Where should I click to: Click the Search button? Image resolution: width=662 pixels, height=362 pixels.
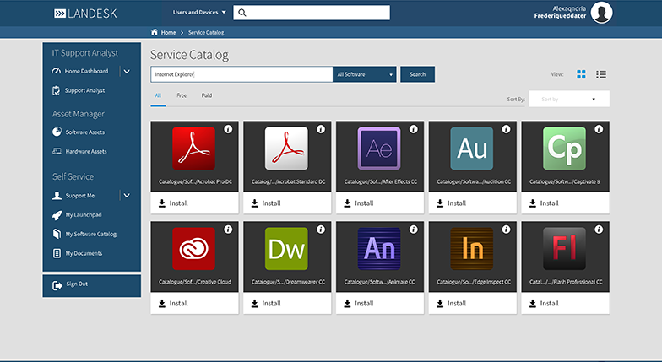pyautogui.click(x=417, y=74)
